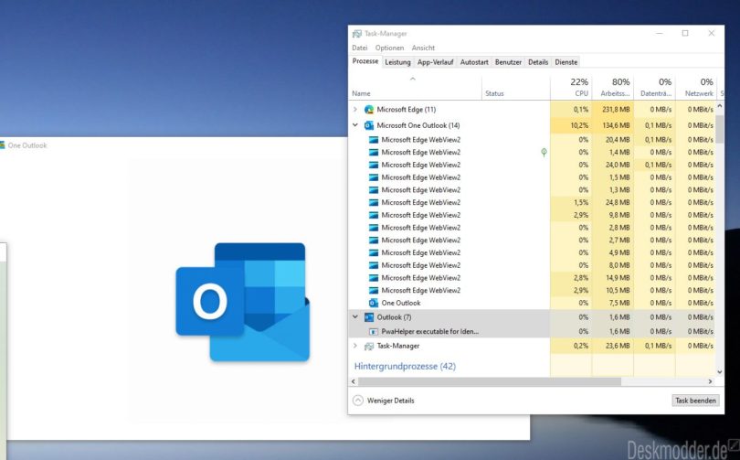The image size is (740, 460).
Task: Click the vertical scrollbar thumb
Action: pyautogui.click(x=720, y=128)
